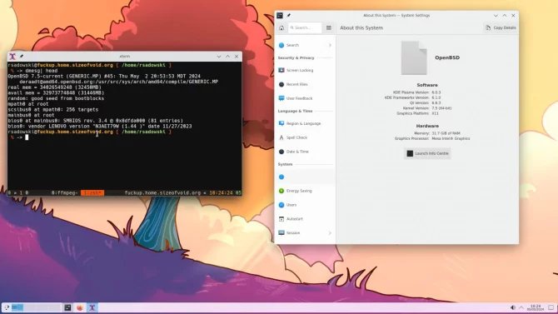Open the application launcher in the taskbar
This screenshot has width=558, height=314.
[7, 307]
